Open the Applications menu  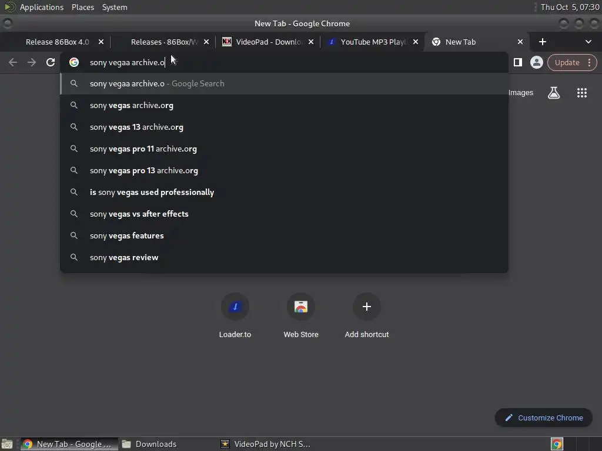(42, 7)
